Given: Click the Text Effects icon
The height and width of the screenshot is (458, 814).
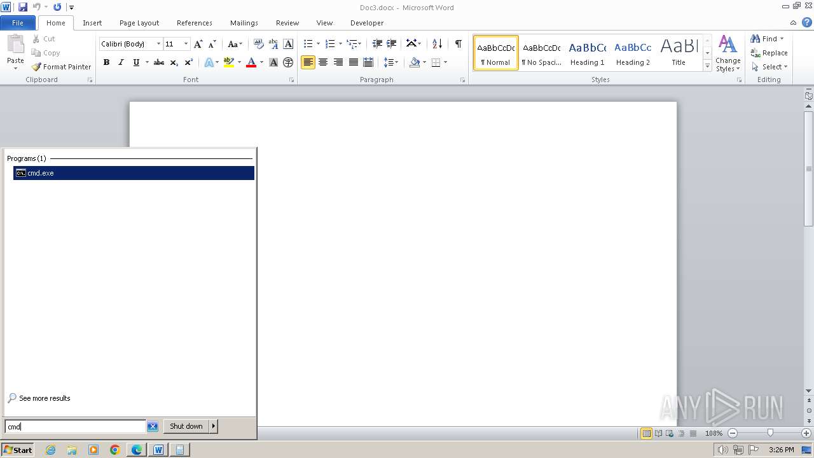Looking at the screenshot, I should (209, 62).
